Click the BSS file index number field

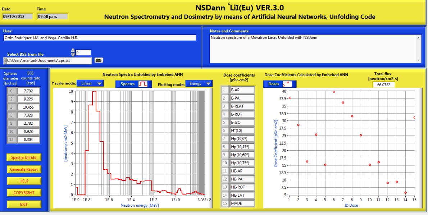point(83,52)
